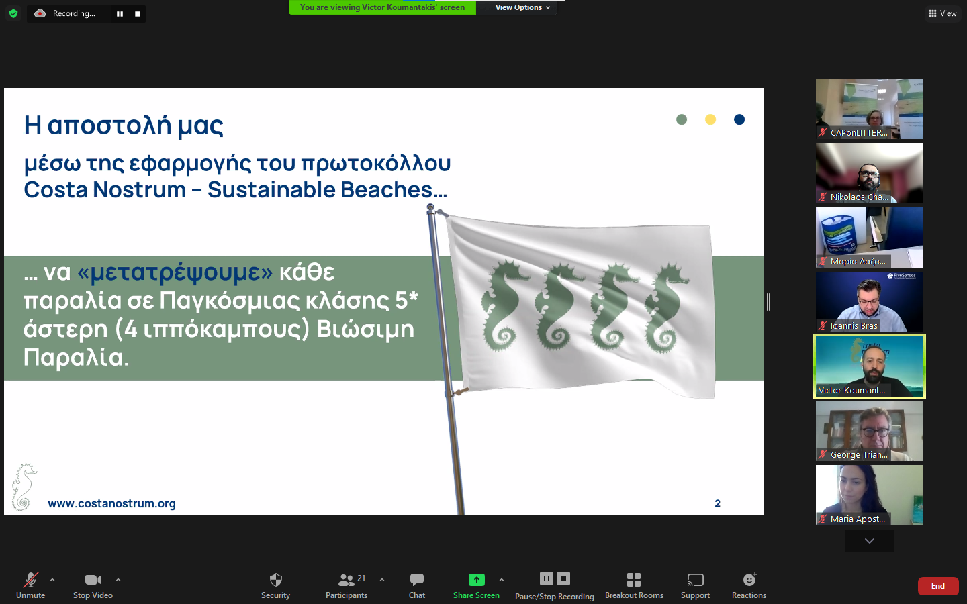Pause the recording in top bar
Viewport: 967px width, 604px height.
coord(120,14)
